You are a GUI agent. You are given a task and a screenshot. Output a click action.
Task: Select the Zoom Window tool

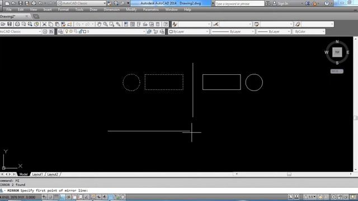pos(112,24)
